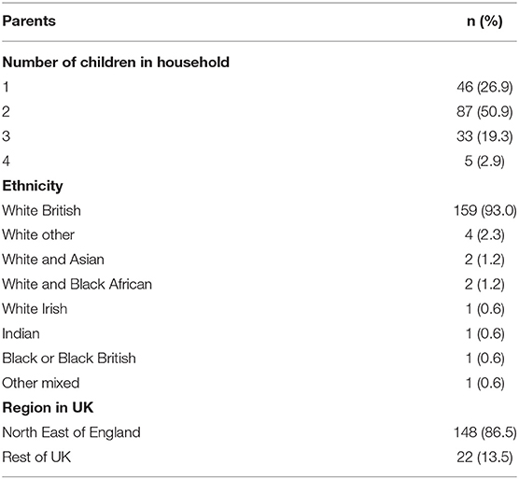
Task: Click the White and Asian label
Action: click(53, 260)
